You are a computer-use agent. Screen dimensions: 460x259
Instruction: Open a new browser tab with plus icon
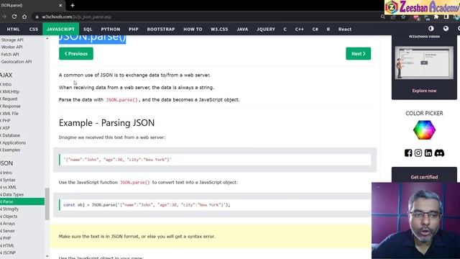click(73, 5)
